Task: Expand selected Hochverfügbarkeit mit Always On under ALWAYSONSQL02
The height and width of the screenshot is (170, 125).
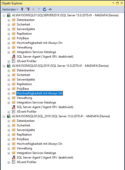Action: tap(9, 94)
